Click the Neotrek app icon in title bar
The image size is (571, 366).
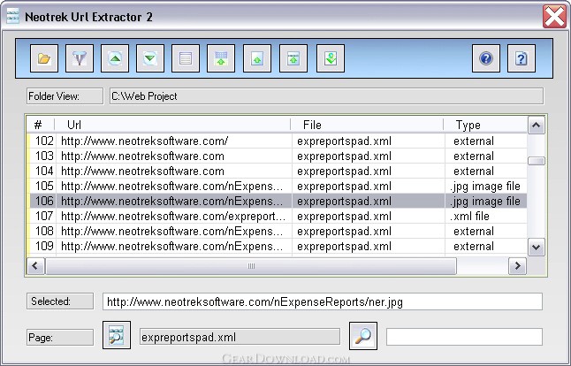(12, 17)
